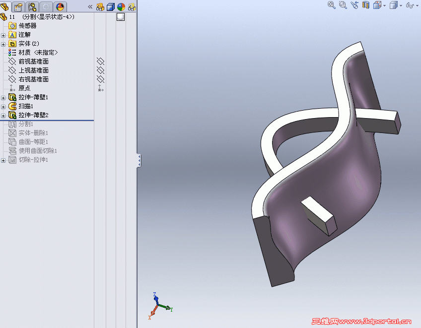Click the 曲面-等距1 offset surface icon

[x=12, y=142]
